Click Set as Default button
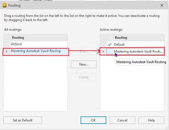Screen dimensions: 169x130 pyautogui.click(x=23, y=120)
